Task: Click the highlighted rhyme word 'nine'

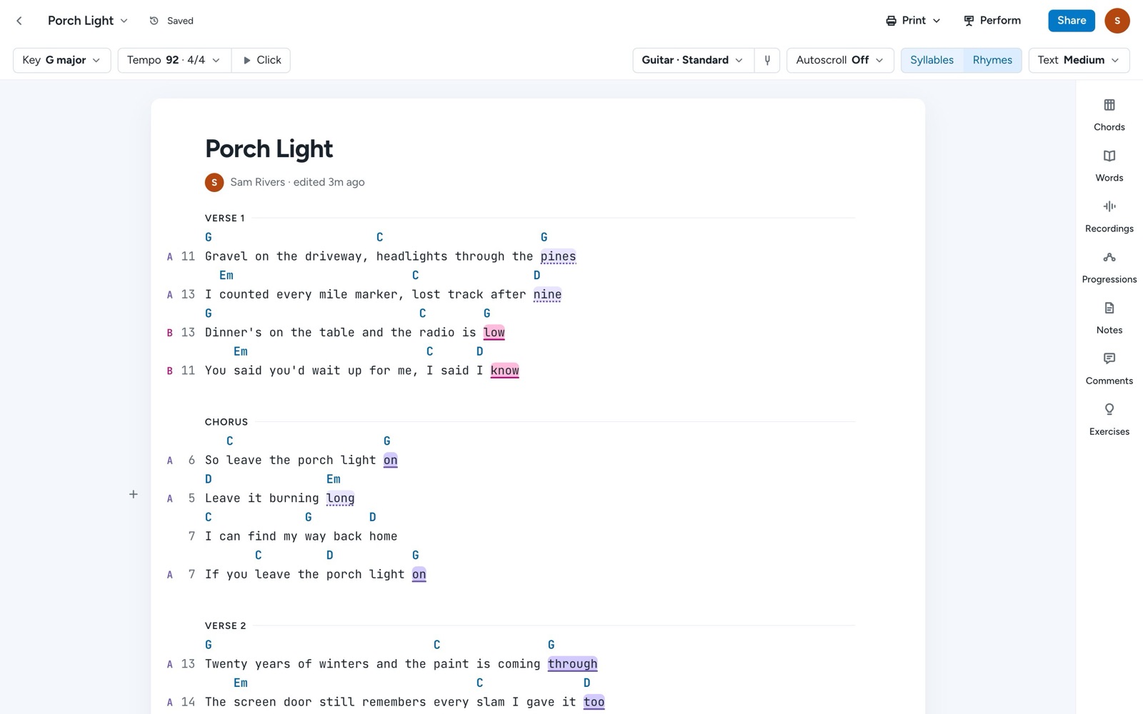Action: tap(547, 294)
